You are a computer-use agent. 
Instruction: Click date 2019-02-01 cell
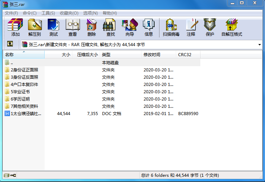tap(158, 113)
